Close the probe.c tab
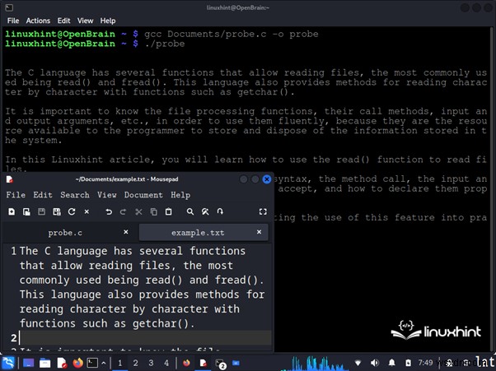 tap(126, 232)
